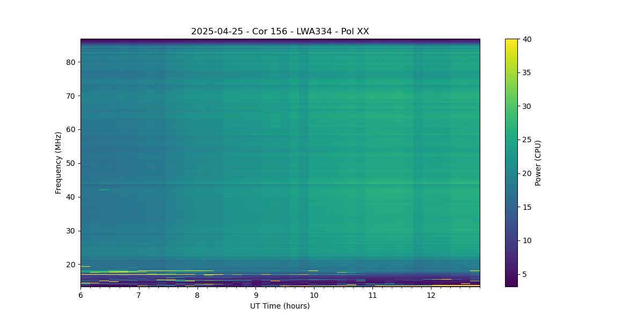Click the 9 tick on the UT Time axis
The height and width of the screenshot is (322, 644).
click(255, 295)
